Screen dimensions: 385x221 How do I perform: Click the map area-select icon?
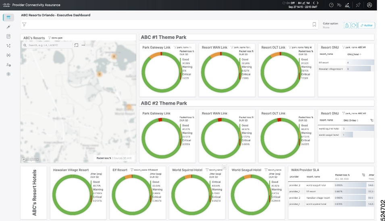(x=76, y=45)
